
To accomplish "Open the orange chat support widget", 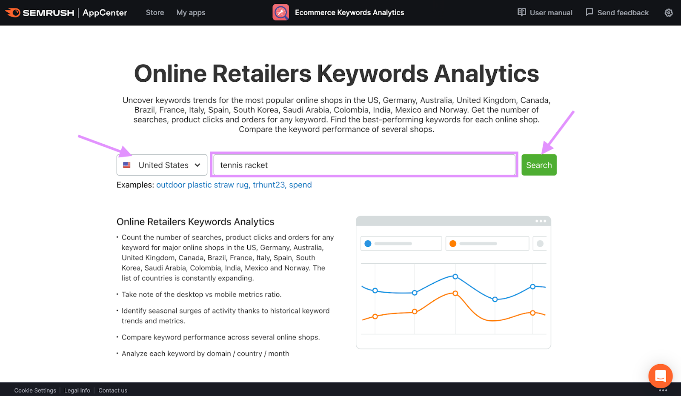I will click(660, 376).
